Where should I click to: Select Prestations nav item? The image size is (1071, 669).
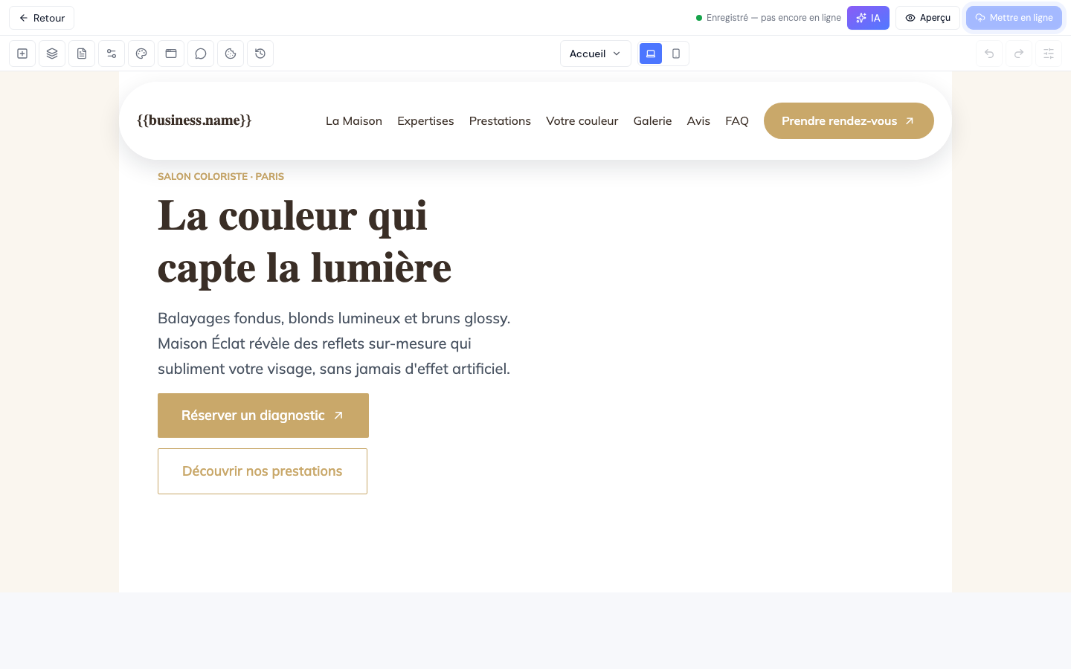500,121
